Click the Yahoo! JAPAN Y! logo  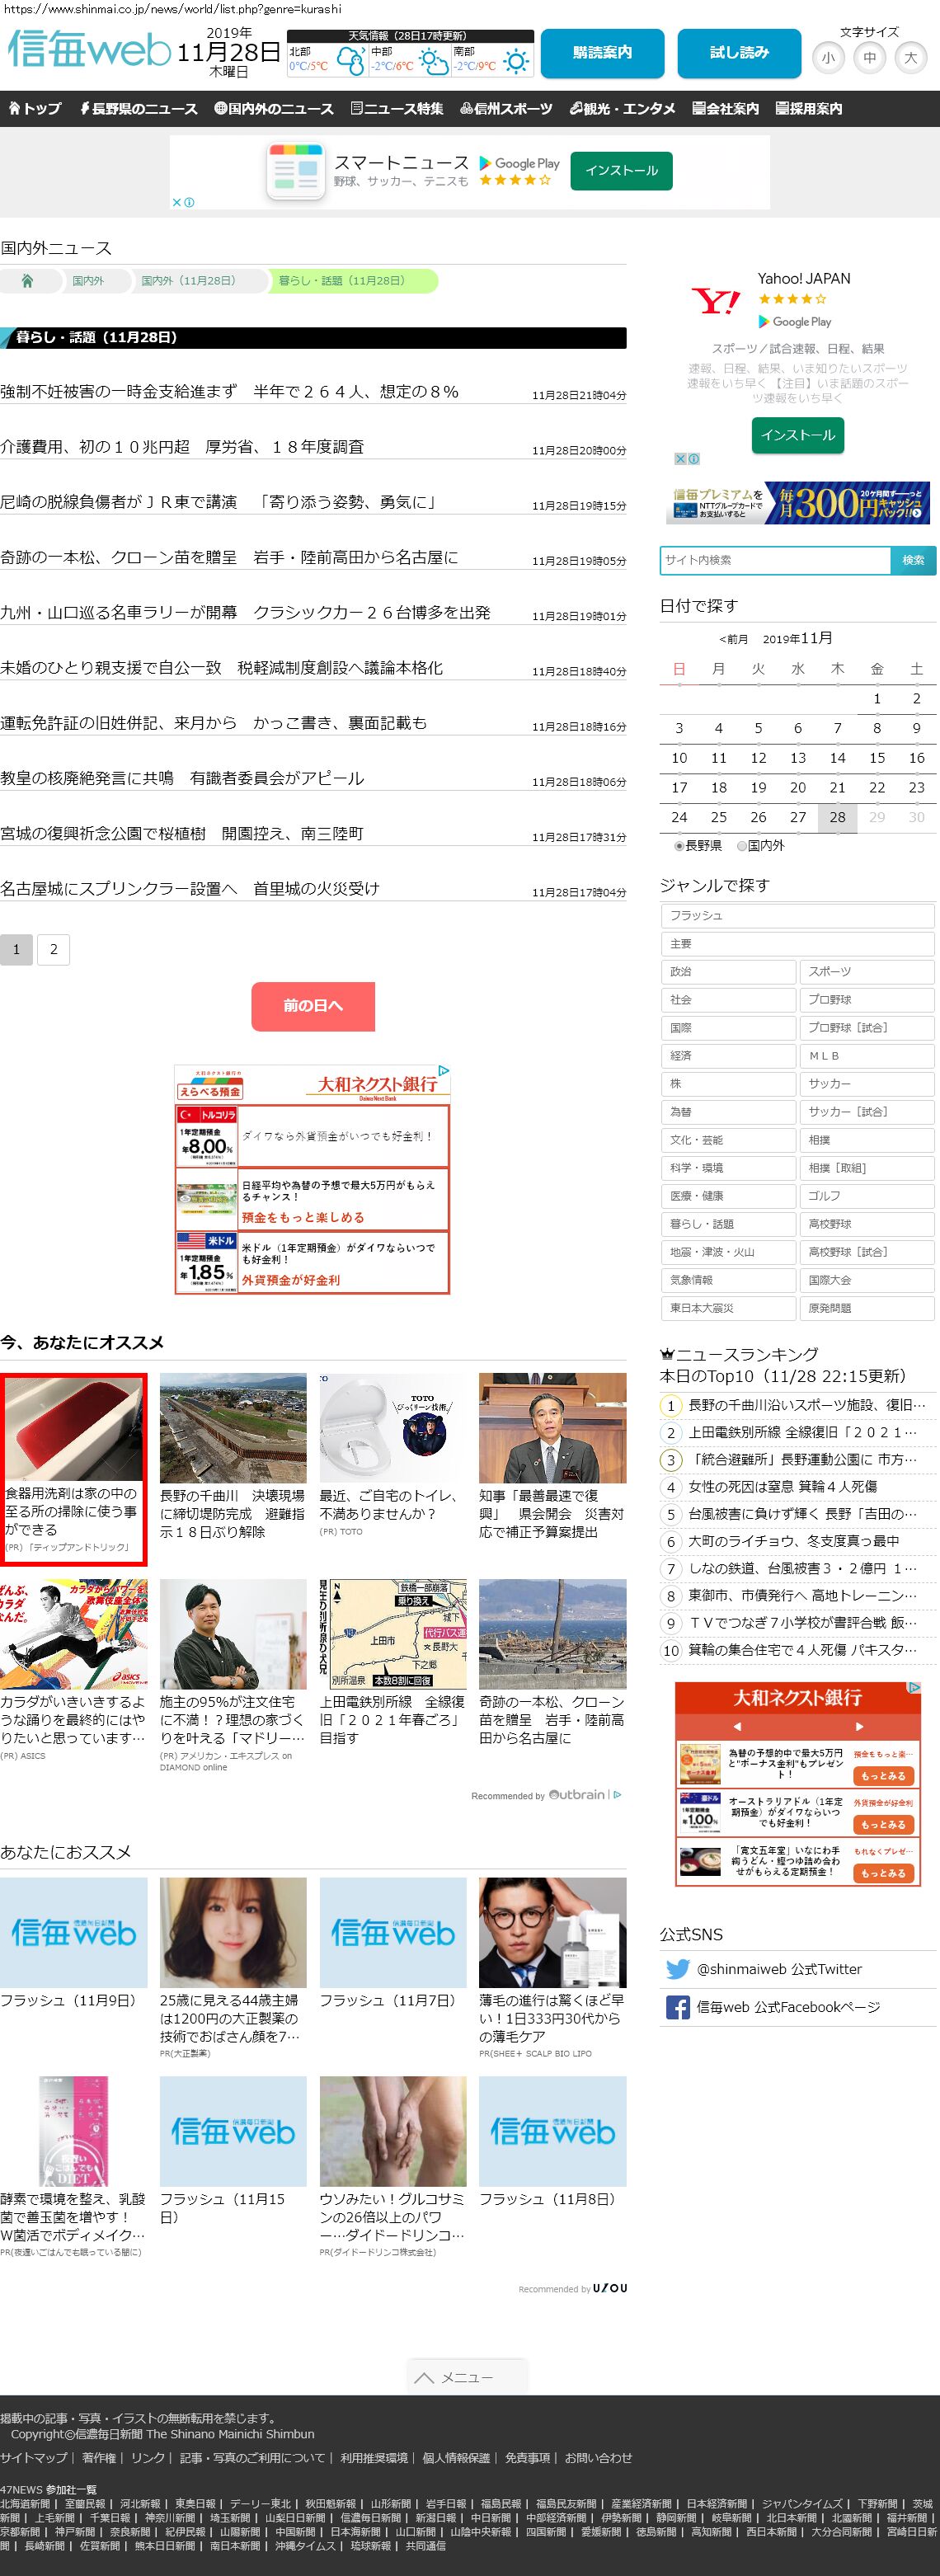(x=716, y=301)
